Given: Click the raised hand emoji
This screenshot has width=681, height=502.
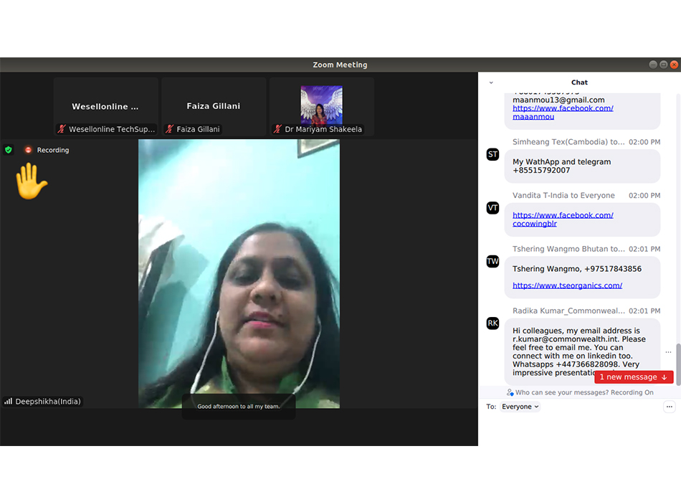Looking at the screenshot, I should coord(31,181).
